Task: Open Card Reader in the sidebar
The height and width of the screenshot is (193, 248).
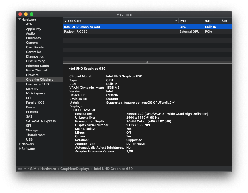Action: pos(35,47)
